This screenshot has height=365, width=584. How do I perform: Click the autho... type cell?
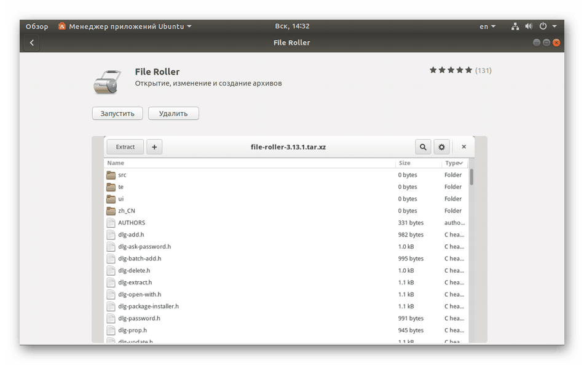click(454, 223)
